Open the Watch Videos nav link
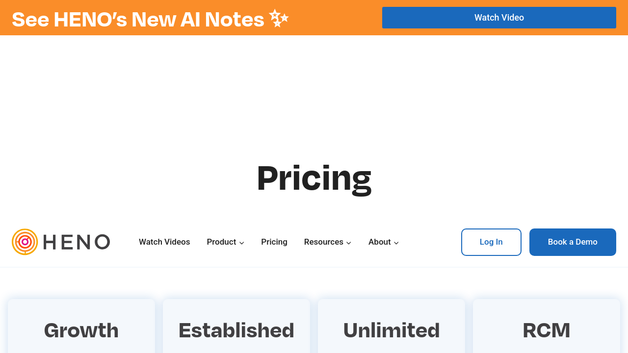This screenshot has width=628, height=353. (164, 242)
